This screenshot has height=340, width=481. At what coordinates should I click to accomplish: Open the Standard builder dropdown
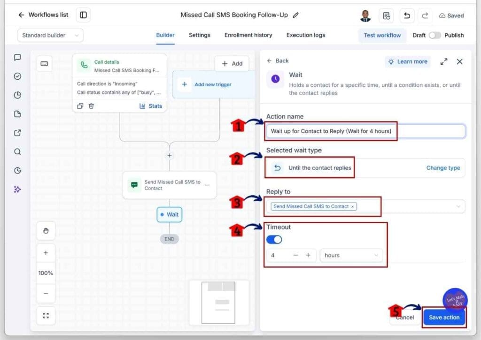coord(50,35)
